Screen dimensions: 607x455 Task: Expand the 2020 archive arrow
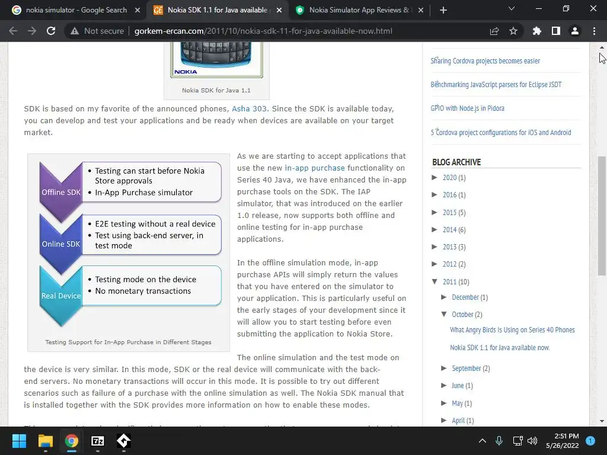click(x=435, y=177)
